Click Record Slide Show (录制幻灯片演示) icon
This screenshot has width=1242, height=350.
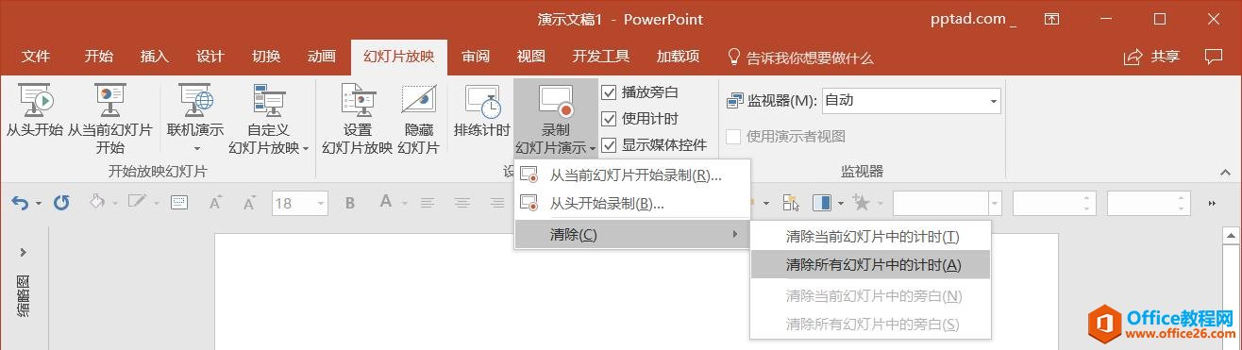click(x=556, y=100)
